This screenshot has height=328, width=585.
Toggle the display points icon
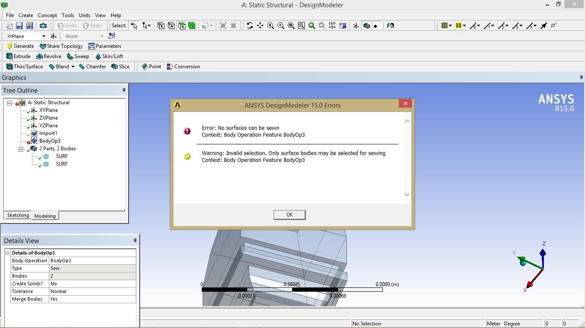[376, 26]
